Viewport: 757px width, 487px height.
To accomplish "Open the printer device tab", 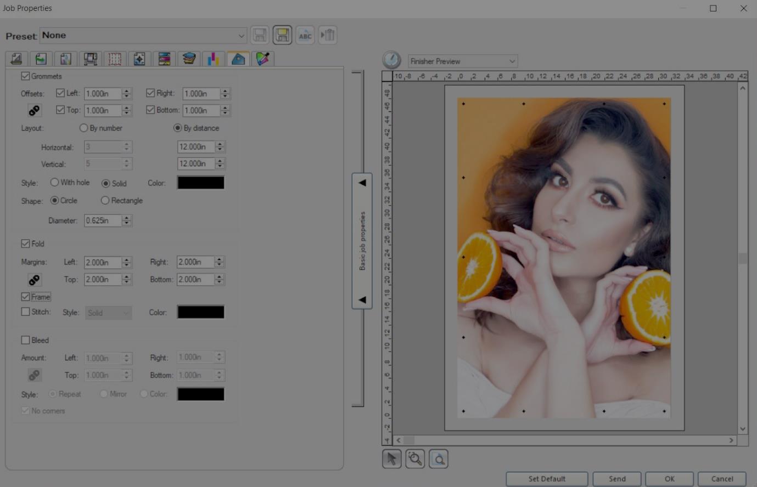I will tap(90, 59).
